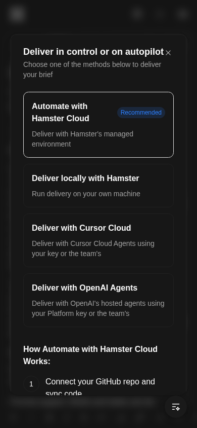Viewport: 197px width, 428px height.
Task: Select Automate with Hamster Cloud option
Action: tap(98, 125)
